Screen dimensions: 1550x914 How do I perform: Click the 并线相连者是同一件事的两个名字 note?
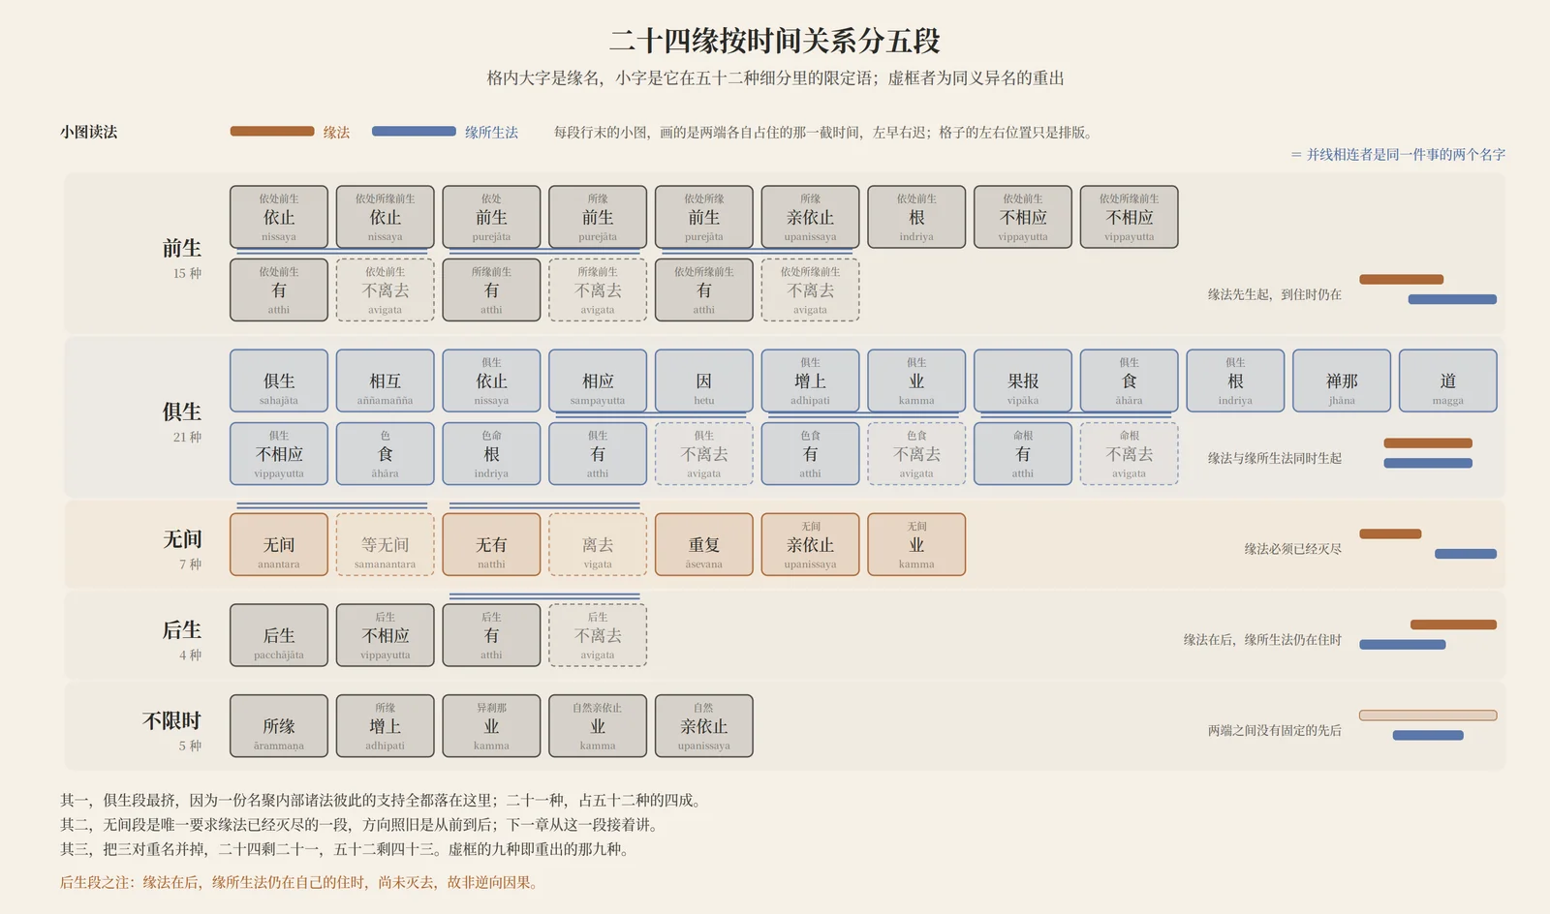pos(1398,154)
